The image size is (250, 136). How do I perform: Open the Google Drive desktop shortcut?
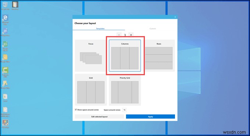coord(5,85)
